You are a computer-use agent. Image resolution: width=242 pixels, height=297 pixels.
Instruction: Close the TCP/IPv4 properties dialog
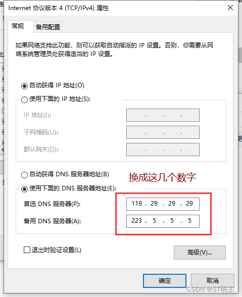(x=230, y=8)
